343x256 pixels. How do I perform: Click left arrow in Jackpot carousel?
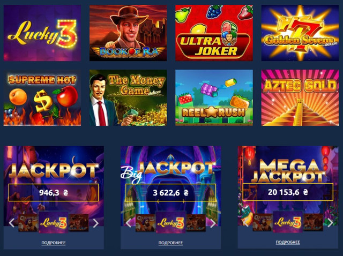pyautogui.click(x=11, y=223)
